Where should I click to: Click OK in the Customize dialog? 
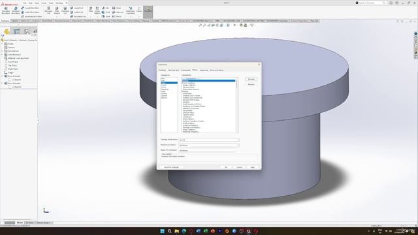click(x=226, y=167)
